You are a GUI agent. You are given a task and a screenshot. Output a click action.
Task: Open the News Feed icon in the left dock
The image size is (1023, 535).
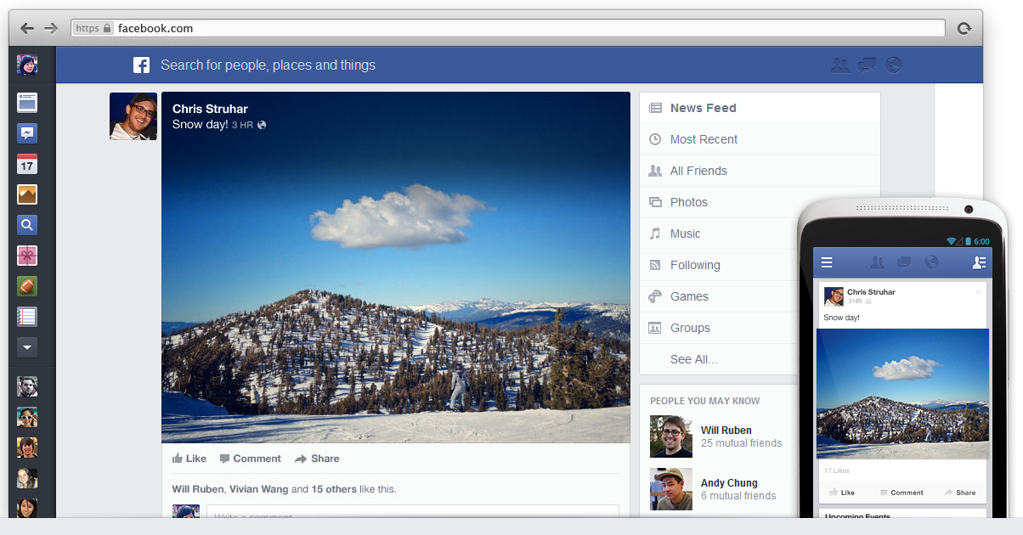pyautogui.click(x=27, y=103)
